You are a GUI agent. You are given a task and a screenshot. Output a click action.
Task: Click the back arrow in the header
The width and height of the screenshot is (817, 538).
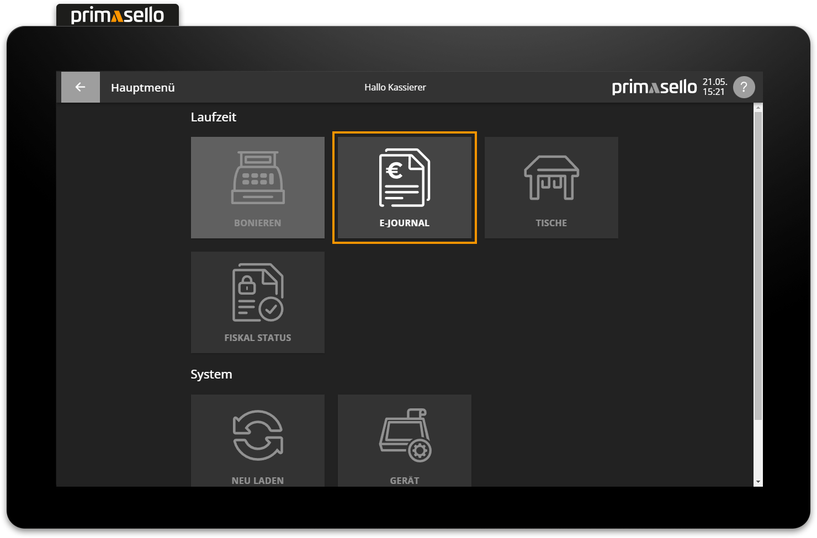tap(80, 87)
